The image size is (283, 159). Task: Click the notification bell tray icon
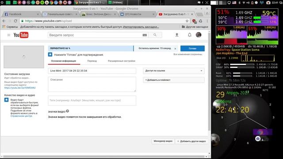252,3
